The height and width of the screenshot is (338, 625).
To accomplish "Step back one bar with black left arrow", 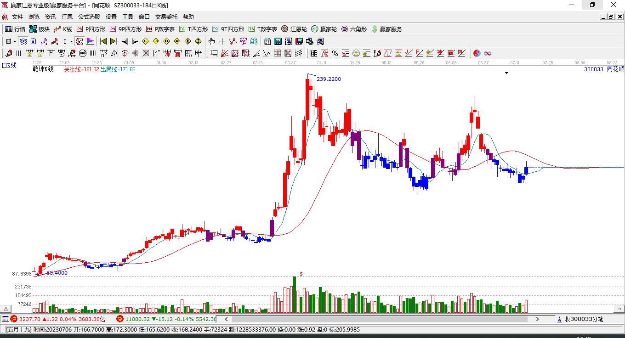I will pyautogui.click(x=125, y=41).
